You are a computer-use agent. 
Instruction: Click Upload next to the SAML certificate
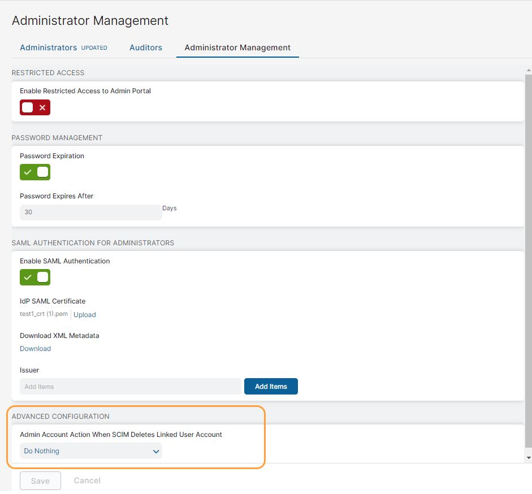tap(85, 315)
